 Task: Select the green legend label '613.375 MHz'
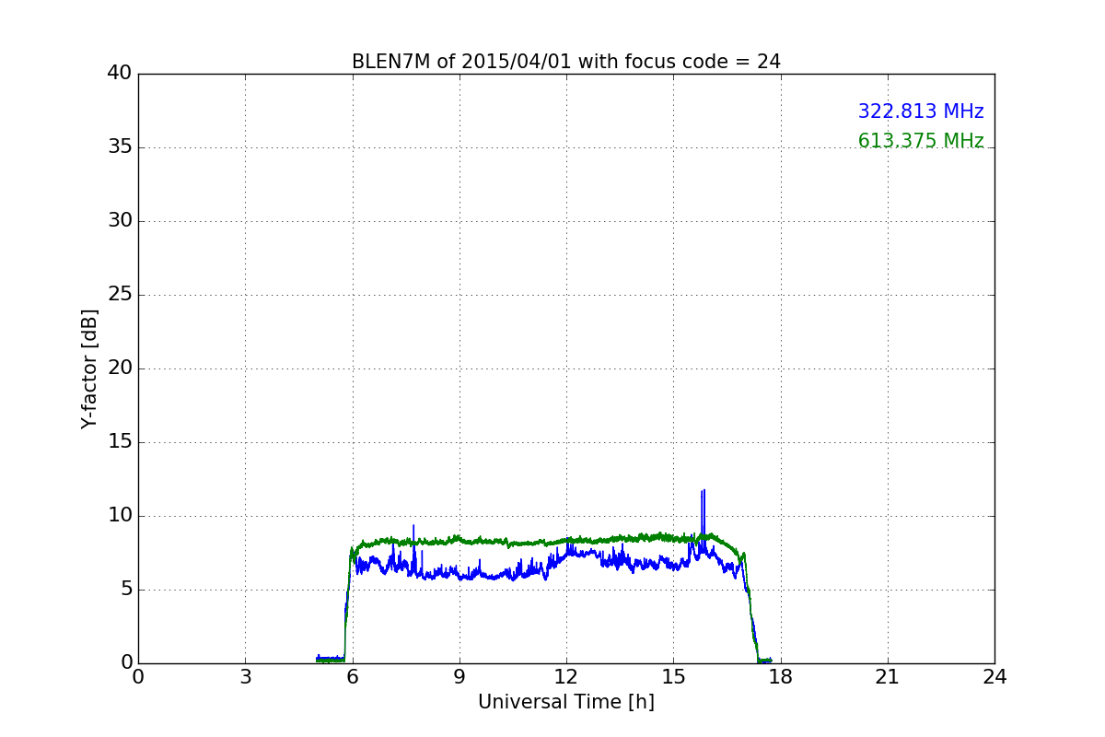[x=921, y=141]
